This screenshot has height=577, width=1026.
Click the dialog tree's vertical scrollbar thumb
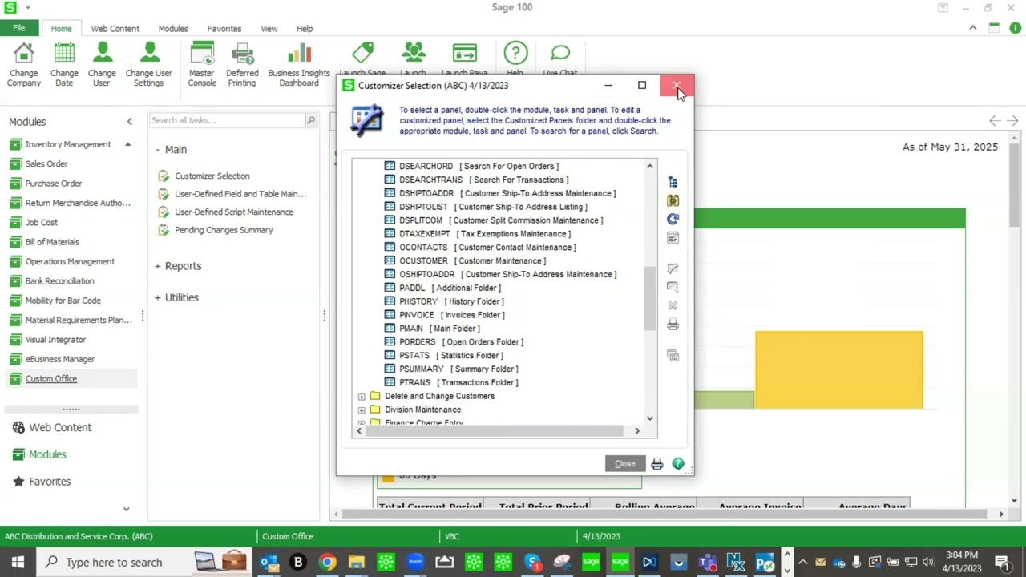(x=650, y=298)
